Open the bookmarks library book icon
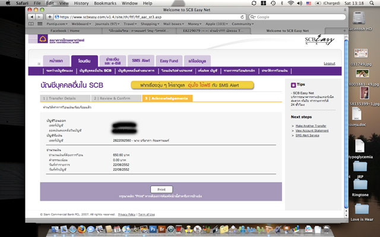 pos(31,24)
